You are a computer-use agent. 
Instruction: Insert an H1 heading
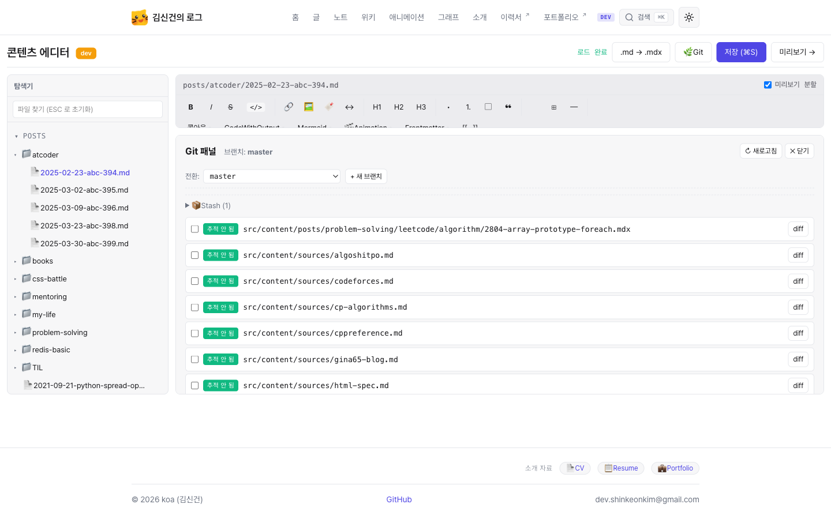pos(377,107)
